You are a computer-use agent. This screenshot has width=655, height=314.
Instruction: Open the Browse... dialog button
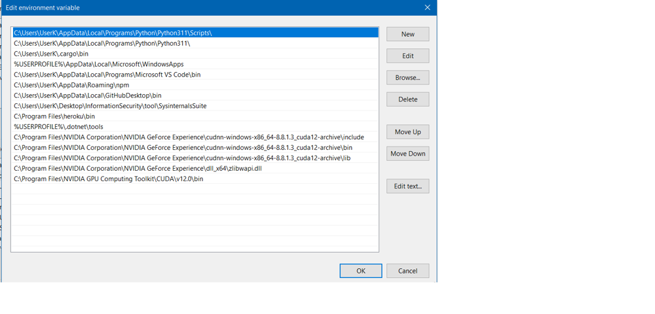407,78
